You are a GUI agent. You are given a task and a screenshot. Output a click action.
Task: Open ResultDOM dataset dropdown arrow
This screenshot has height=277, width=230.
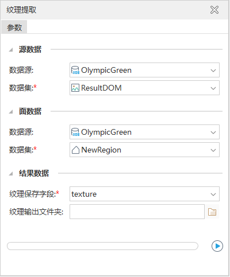coord(213,88)
